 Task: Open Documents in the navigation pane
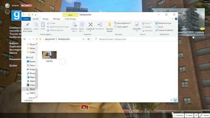click(x=31, y=66)
